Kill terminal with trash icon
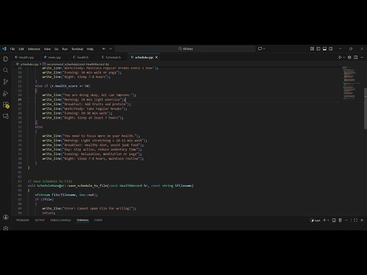 coord(340,220)
